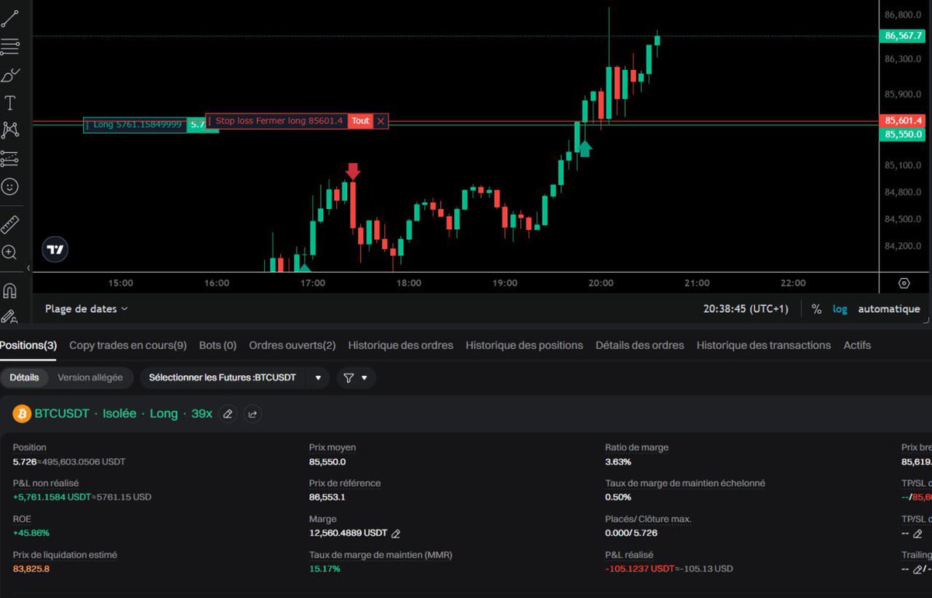Screen dimensions: 932x598
Task: Click the P&L non réalisé +5,761.1584 USDT value
Action: [53, 497]
